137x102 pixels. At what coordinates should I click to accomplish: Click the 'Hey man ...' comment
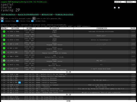[101, 60]
